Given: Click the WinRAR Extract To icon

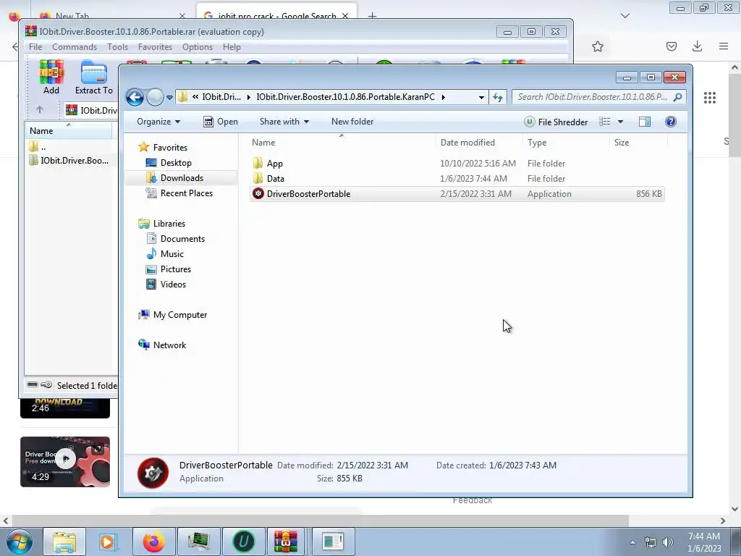Looking at the screenshot, I should [x=93, y=77].
